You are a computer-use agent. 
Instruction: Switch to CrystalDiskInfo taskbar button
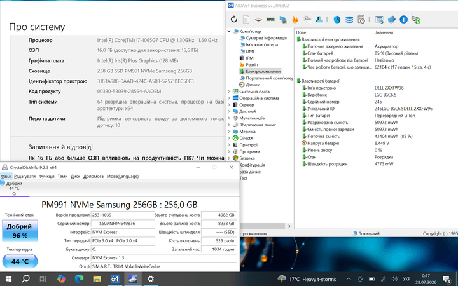coord(132,279)
